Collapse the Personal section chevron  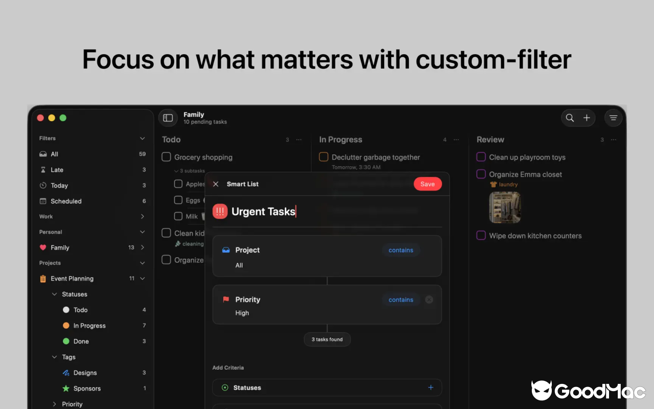coord(143,232)
